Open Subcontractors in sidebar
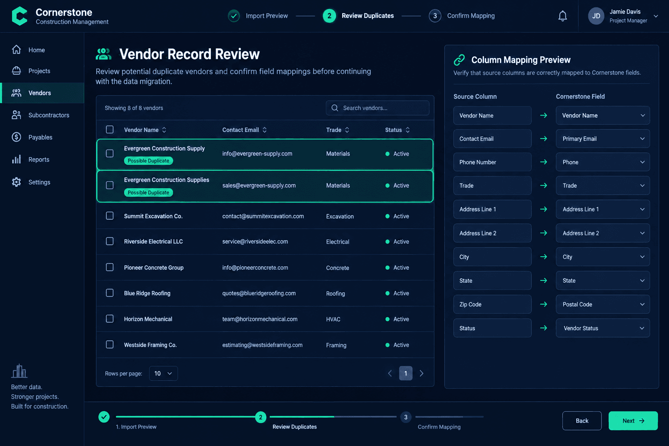 click(x=42, y=115)
